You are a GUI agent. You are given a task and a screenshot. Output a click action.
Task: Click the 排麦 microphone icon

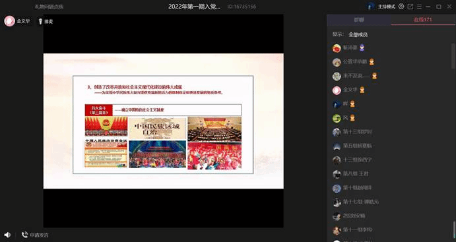41,21
